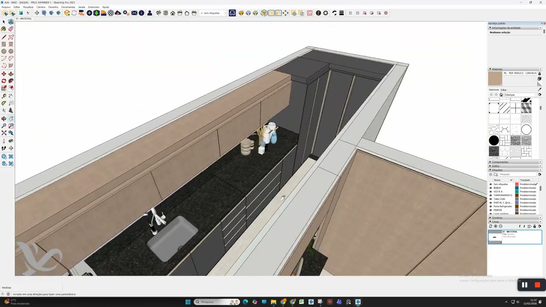Viewport: 546px width, 307px height.
Task: Choose the Protractor tool
Action: pyautogui.click(x=4, y=103)
